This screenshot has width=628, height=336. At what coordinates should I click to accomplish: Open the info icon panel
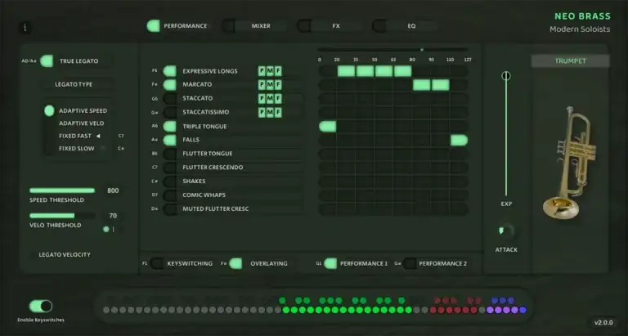[25, 28]
